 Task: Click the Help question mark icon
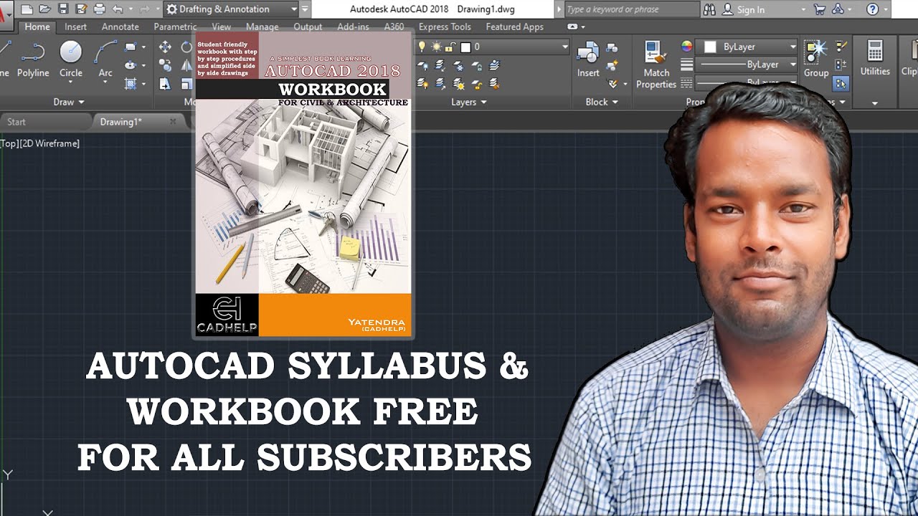[x=873, y=9]
